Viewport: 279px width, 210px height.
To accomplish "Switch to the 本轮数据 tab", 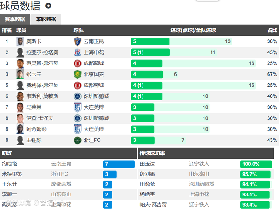I will click(x=46, y=19).
